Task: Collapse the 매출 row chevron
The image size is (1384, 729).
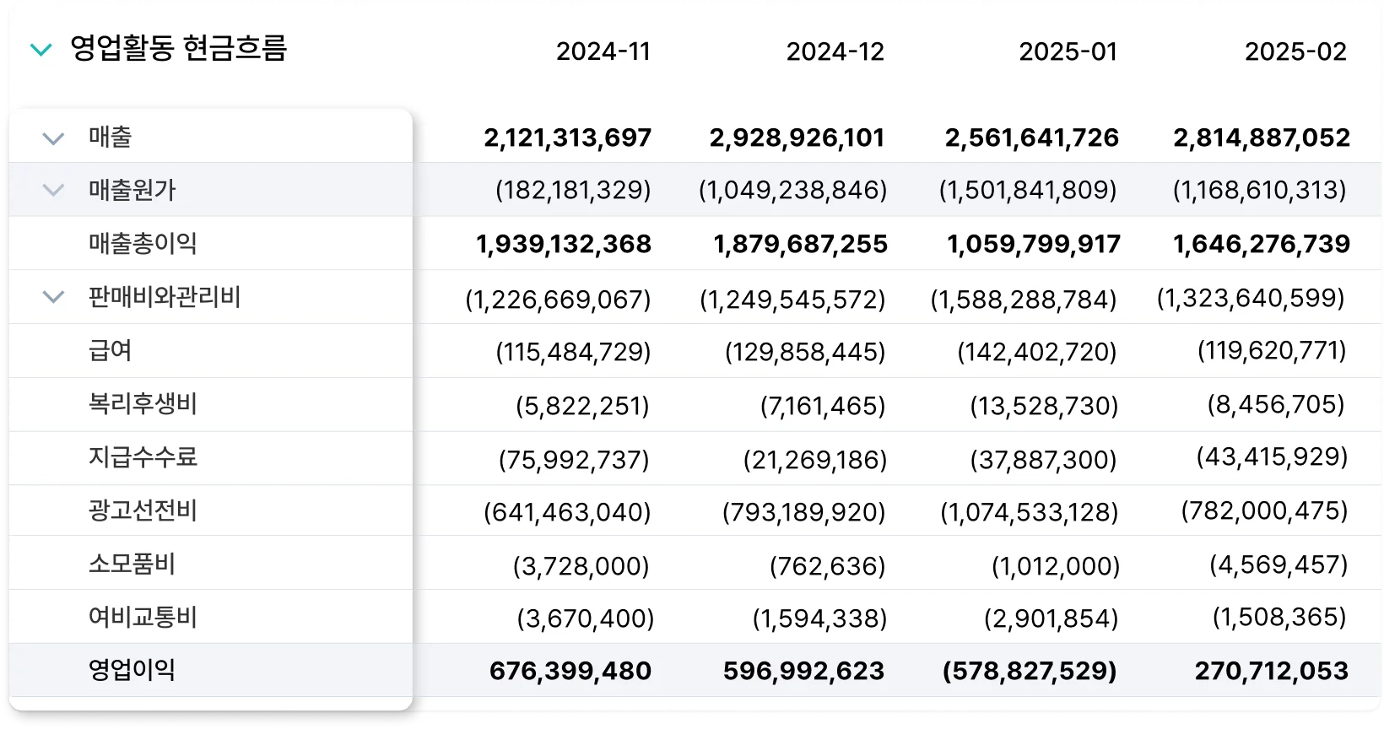Action: click(x=53, y=138)
